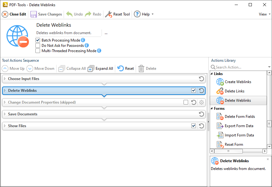The height and width of the screenshot is (187, 272).
Task: Enable Do Not Ask for Passwords
Action: tap(38, 45)
